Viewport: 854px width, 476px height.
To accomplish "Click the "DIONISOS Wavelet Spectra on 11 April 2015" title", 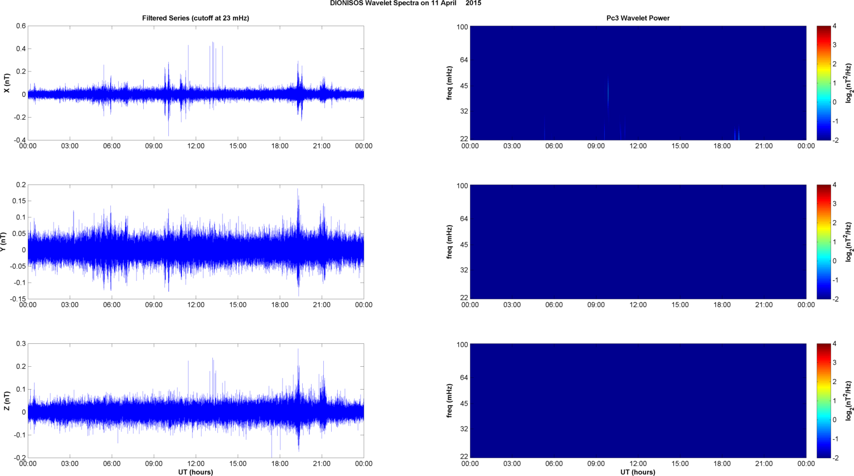I will click(x=405, y=3).
